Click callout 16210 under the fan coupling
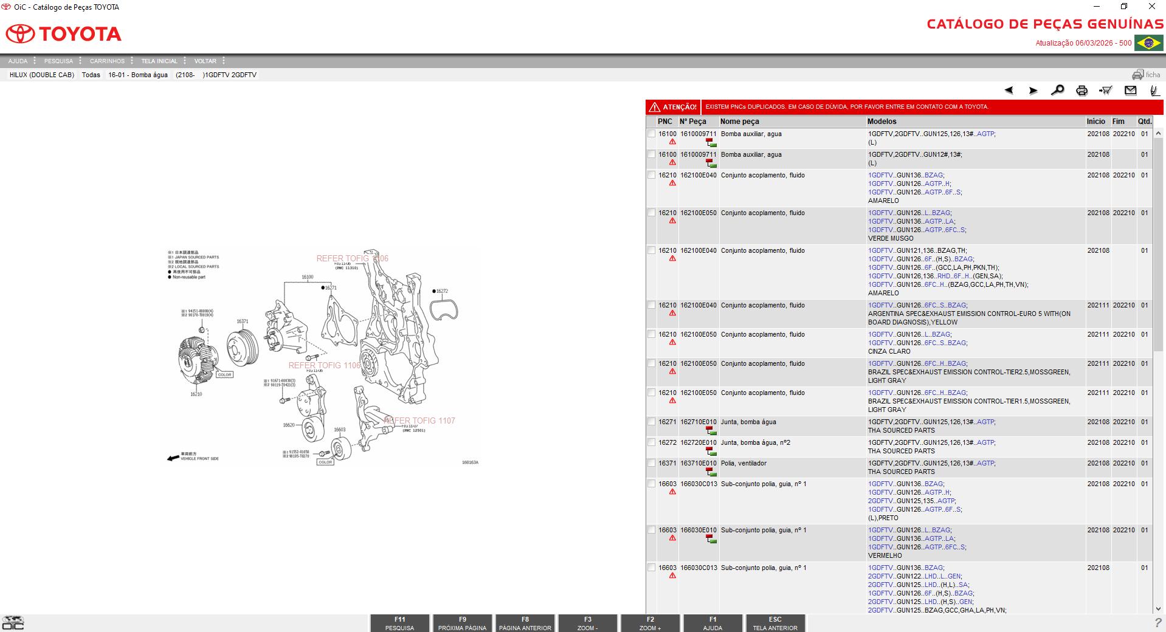 coord(196,394)
